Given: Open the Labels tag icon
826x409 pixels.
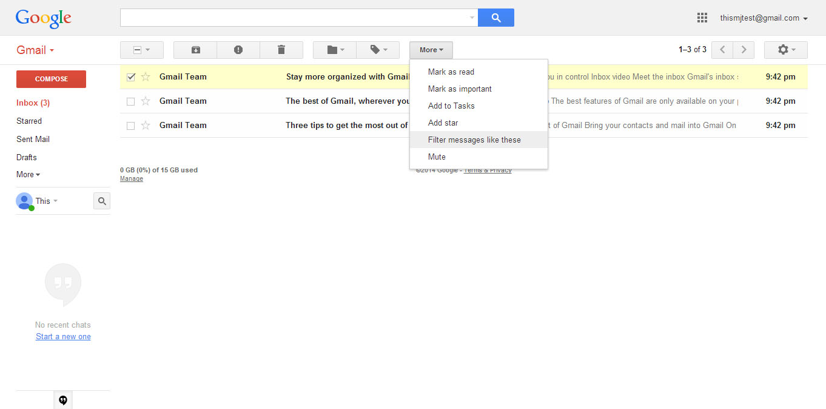Looking at the screenshot, I should 378,50.
